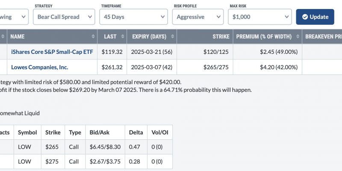Open the Max Risk $1,000 dropdown
The width and height of the screenshot is (342, 171).
click(x=260, y=17)
